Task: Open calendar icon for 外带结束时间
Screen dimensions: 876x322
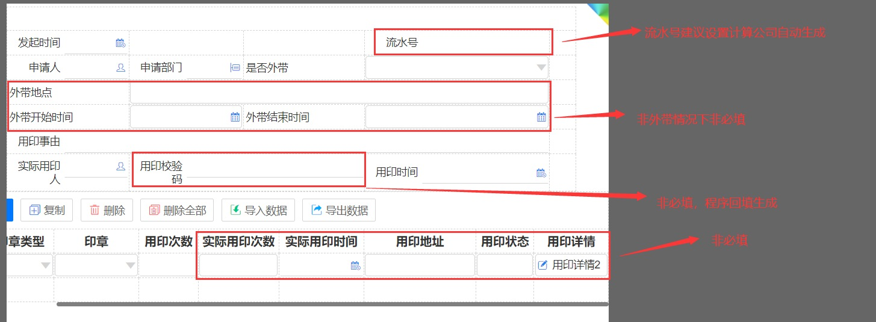Action: tap(541, 117)
